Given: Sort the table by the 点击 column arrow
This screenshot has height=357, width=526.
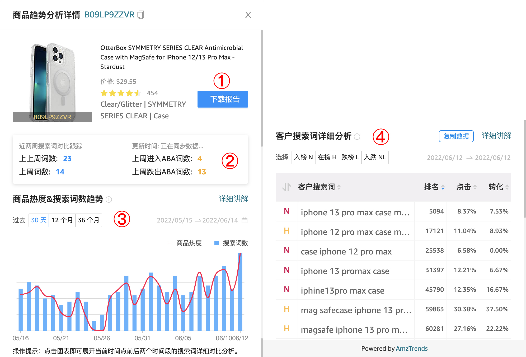Looking at the screenshot, I should [476, 187].
